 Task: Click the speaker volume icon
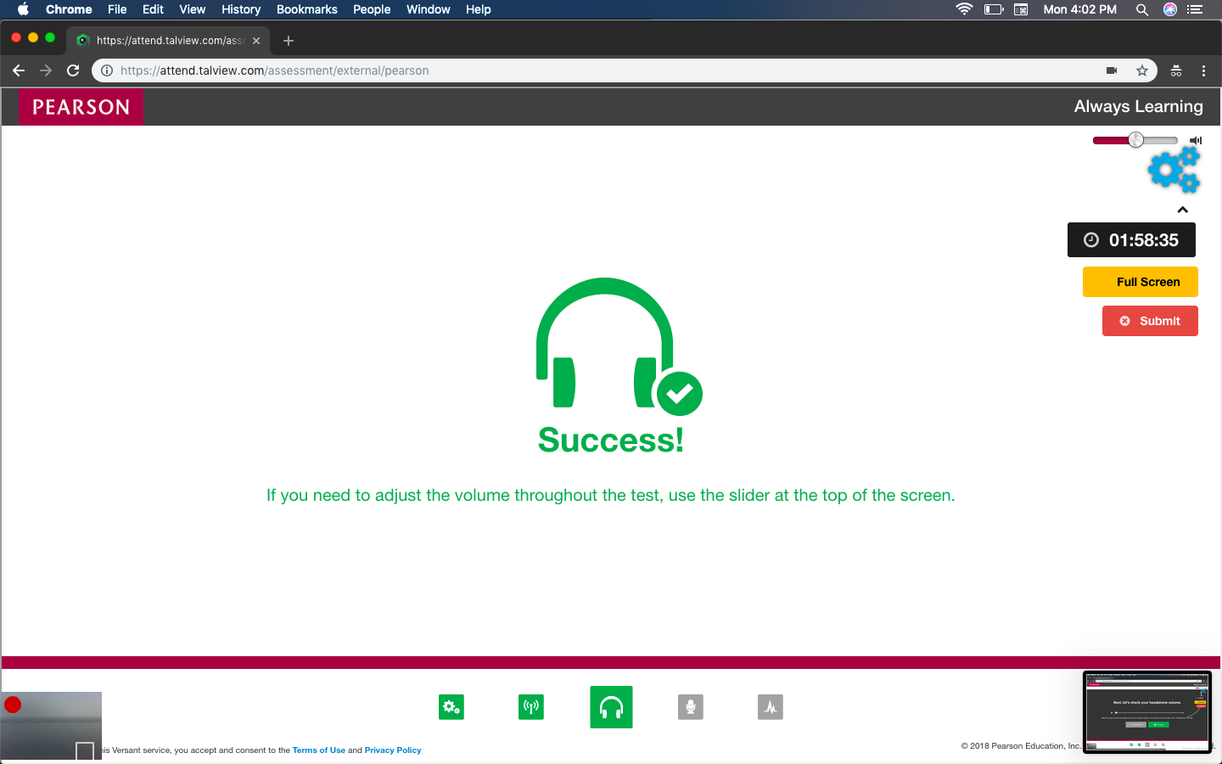[1196, 140]
